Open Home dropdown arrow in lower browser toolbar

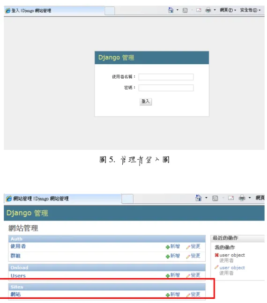[x=206, y=198]
